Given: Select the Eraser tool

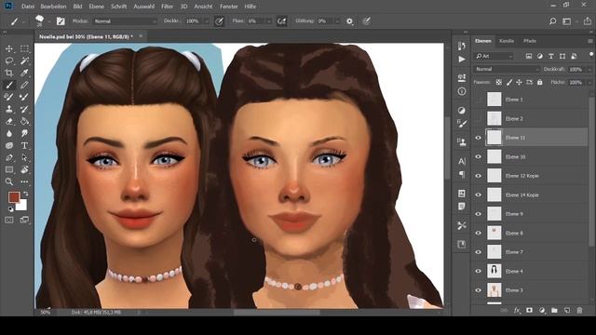Looking at the screenshot, I should click(x=9, y=122).
